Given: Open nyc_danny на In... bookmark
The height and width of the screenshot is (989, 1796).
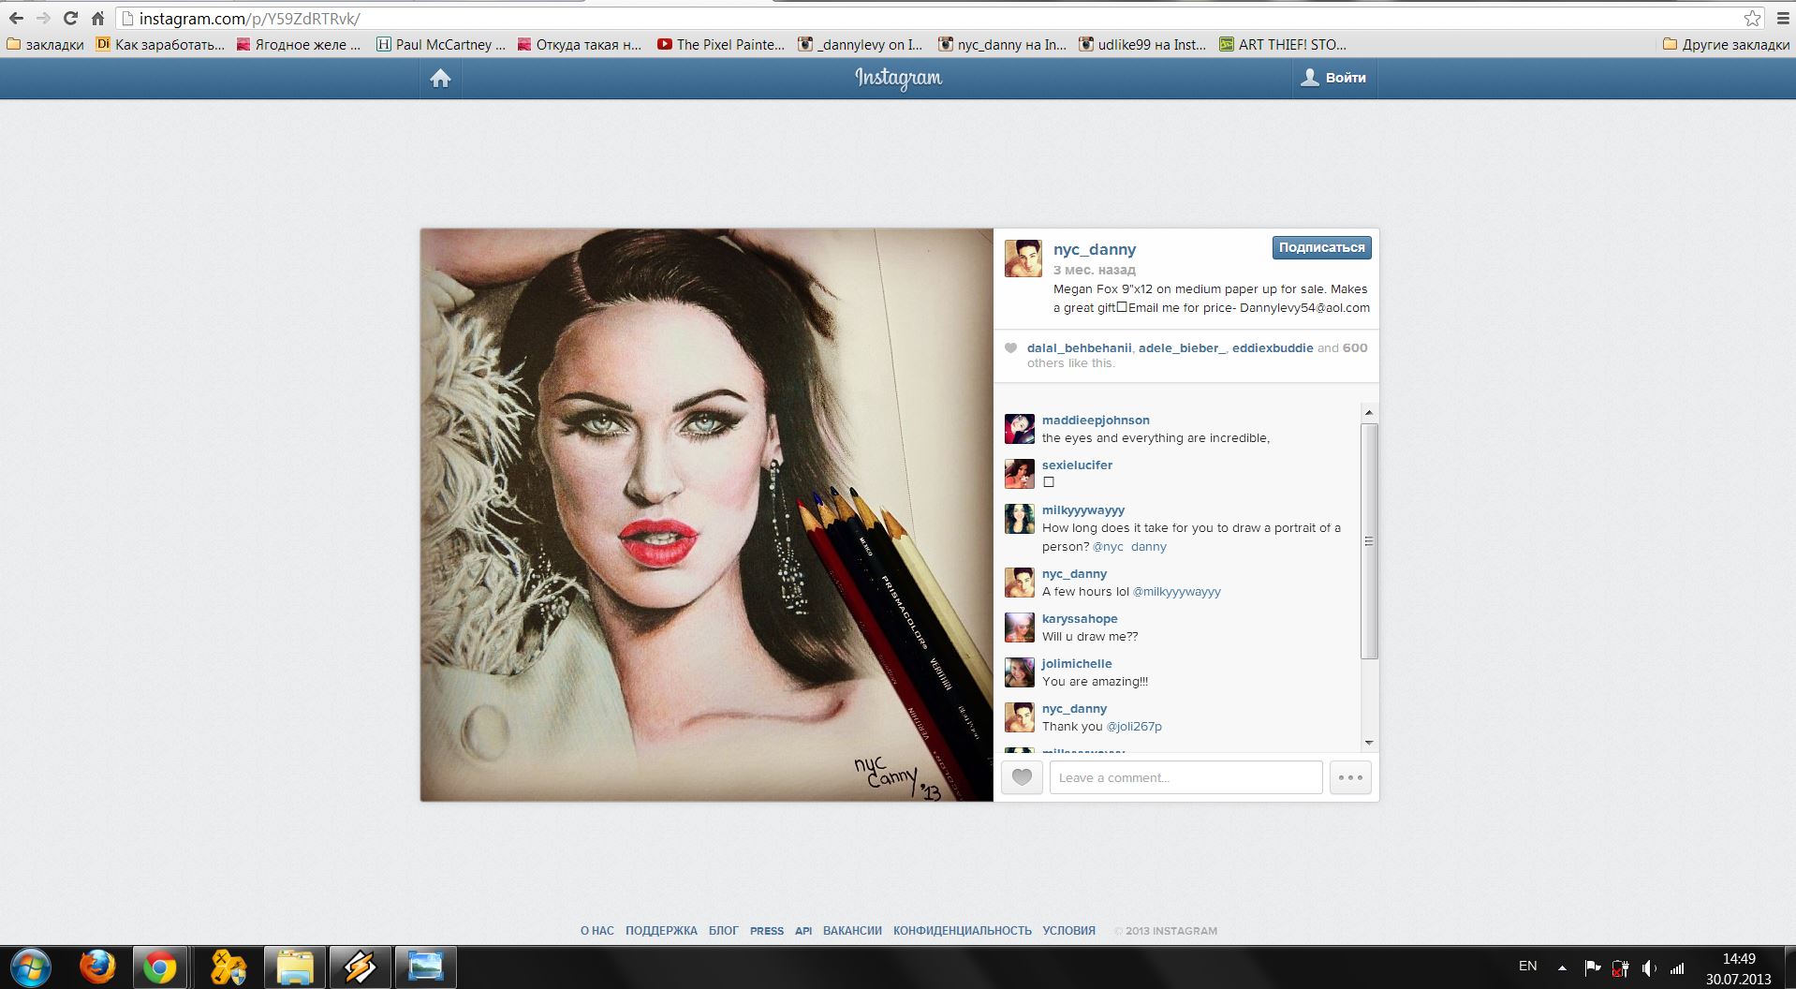Looking at the screenshot, I should pyautogui.click(x=1002, y=44).
